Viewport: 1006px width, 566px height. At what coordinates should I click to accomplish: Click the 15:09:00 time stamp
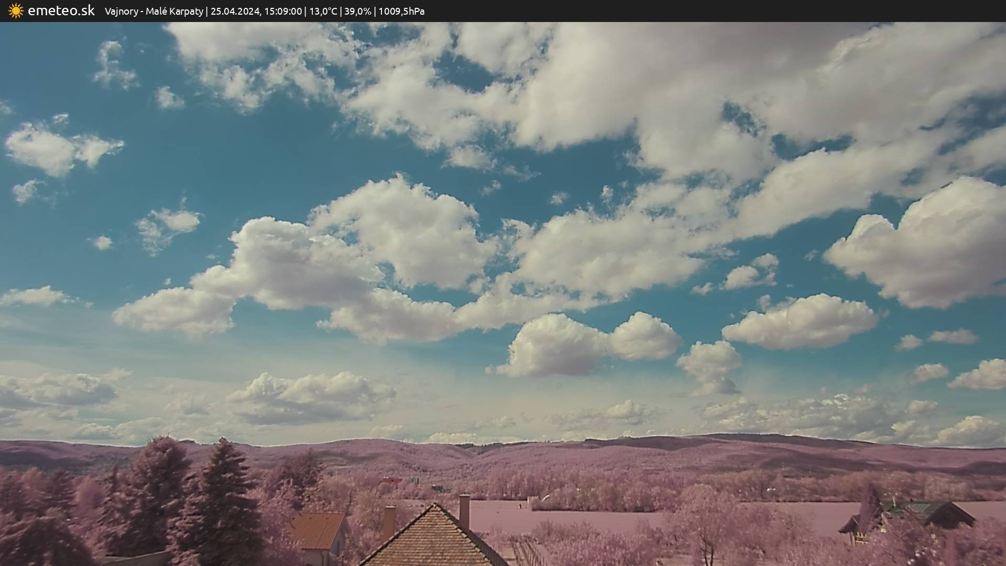(x=283, y=12)
